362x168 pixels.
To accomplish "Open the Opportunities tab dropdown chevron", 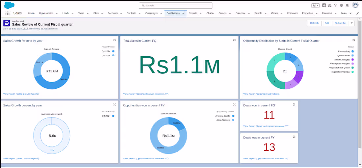I will pos(57,13).
